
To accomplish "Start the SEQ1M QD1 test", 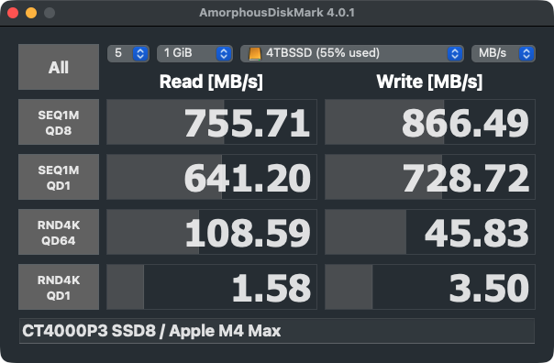I will click(59, 177).
